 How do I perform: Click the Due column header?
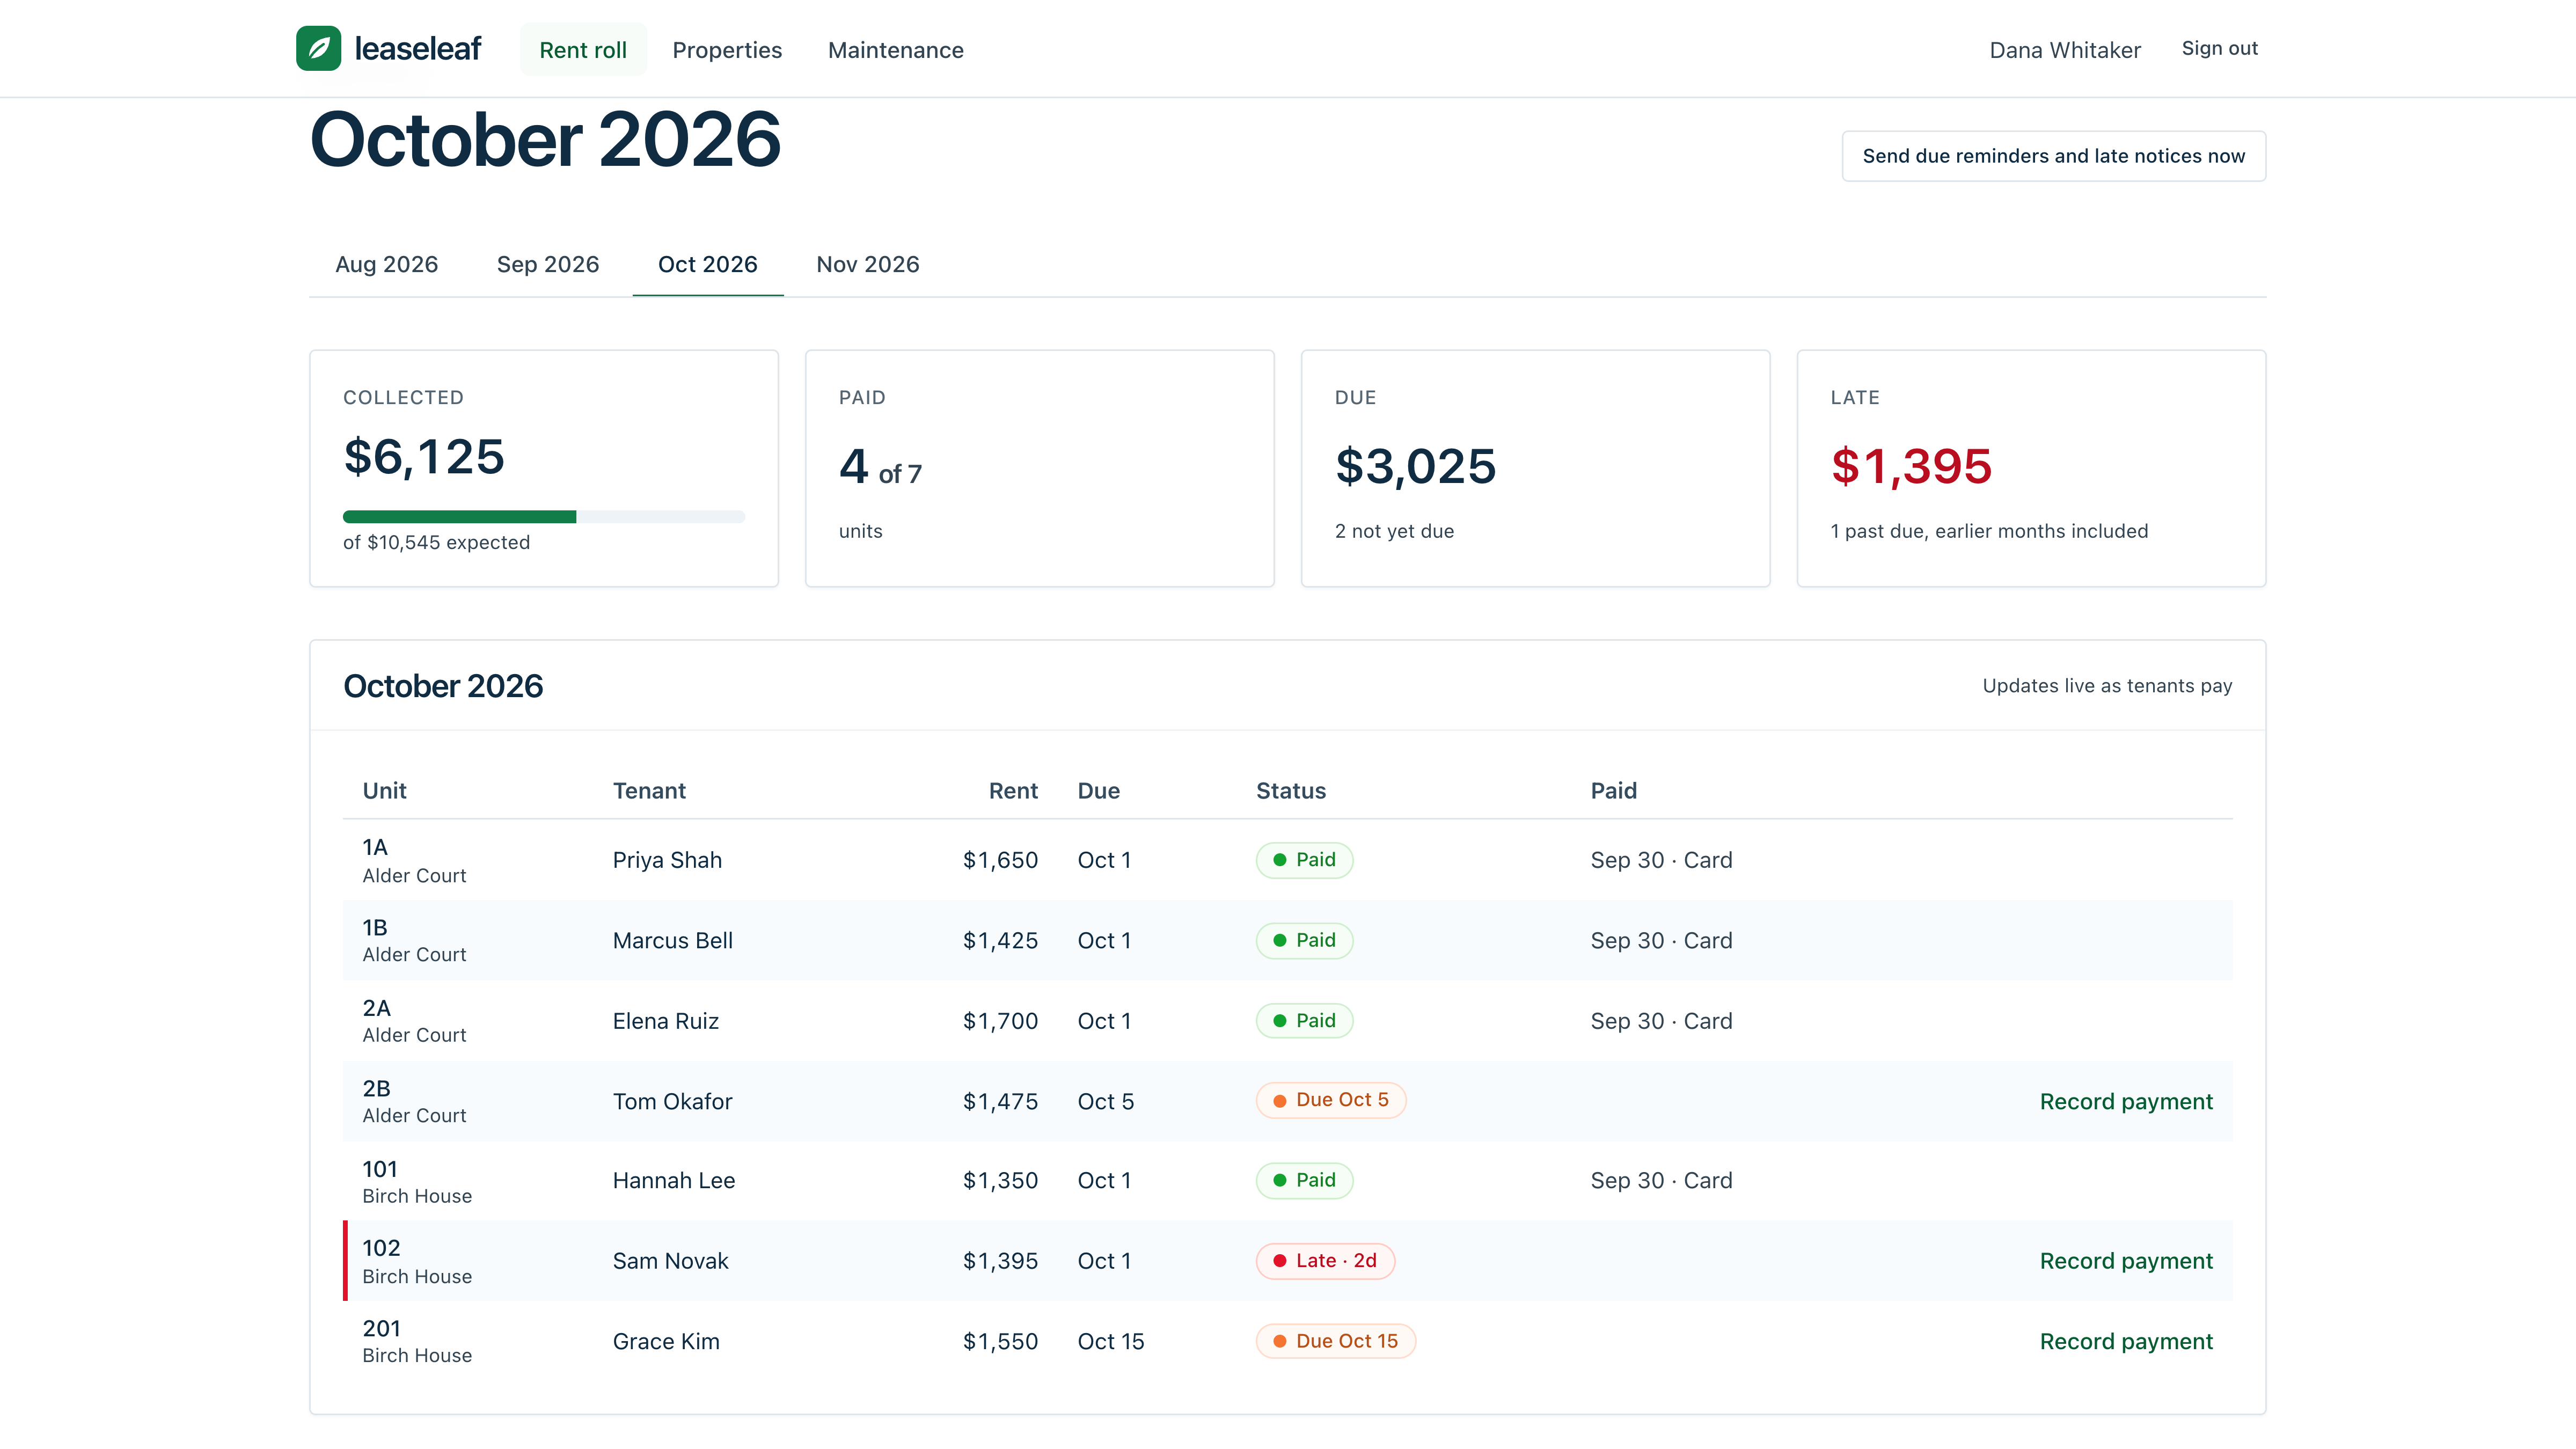click(1098, 790)
